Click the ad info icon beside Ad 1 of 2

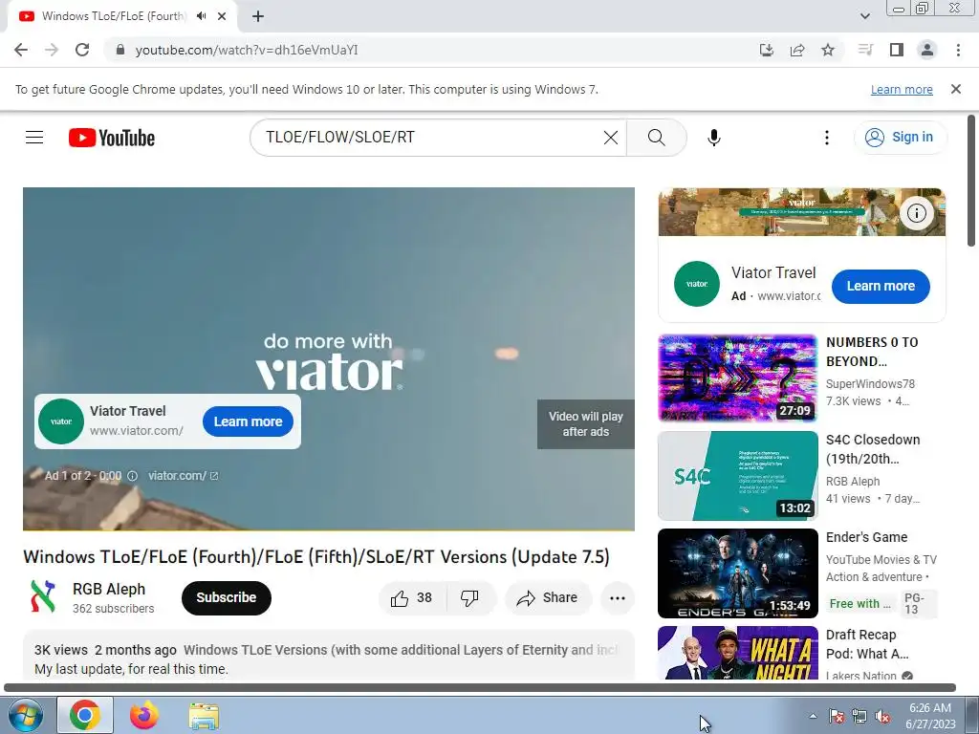(132, 476)
